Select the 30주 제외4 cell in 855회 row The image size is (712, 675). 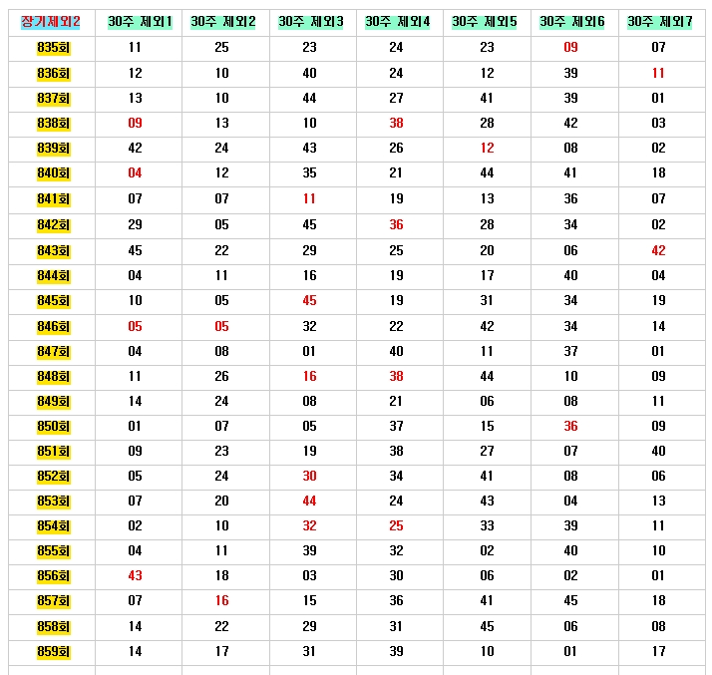(x=396, y=551)
